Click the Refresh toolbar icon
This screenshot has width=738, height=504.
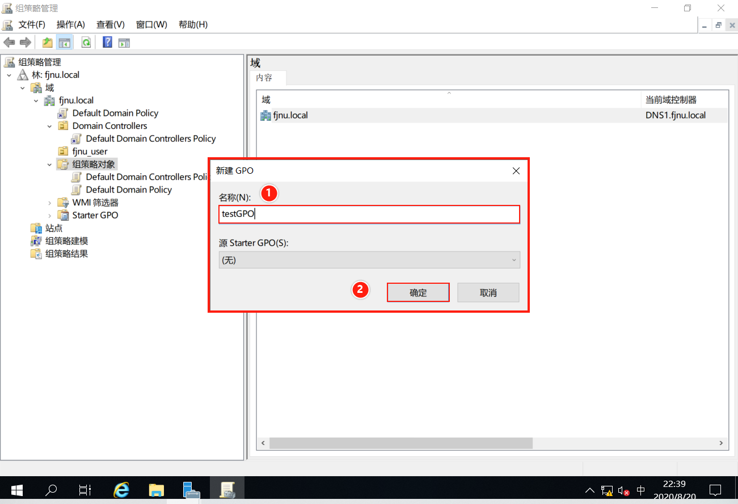tap(86, 43)
